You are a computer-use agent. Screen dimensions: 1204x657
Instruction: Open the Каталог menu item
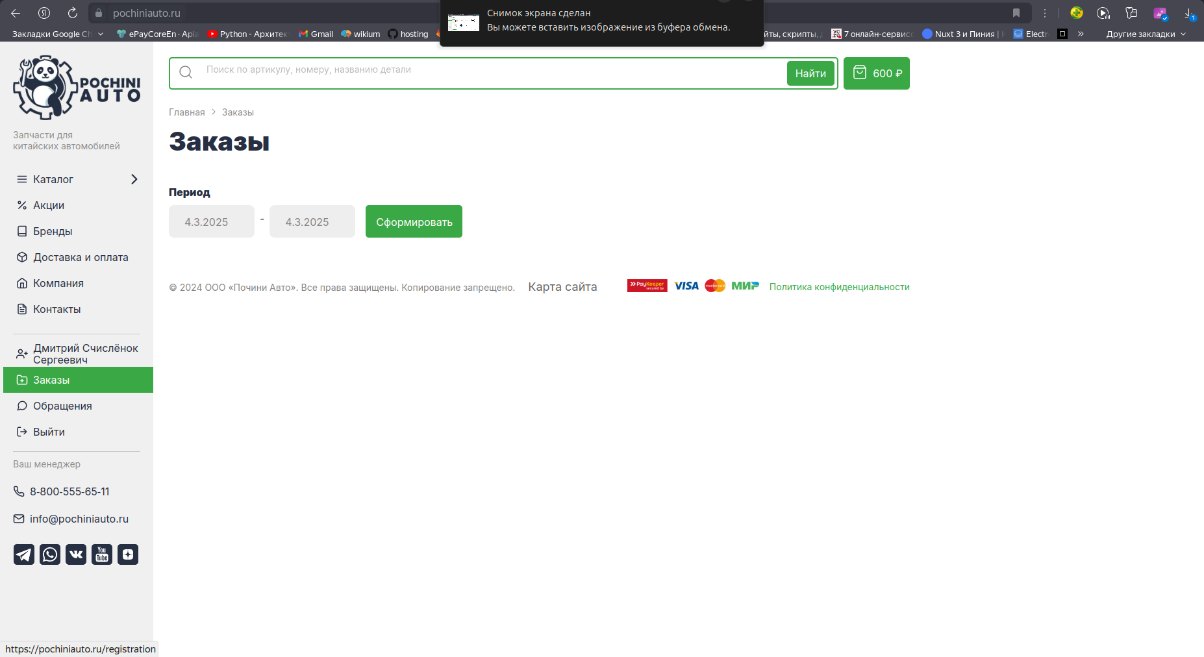pos(53,179)
